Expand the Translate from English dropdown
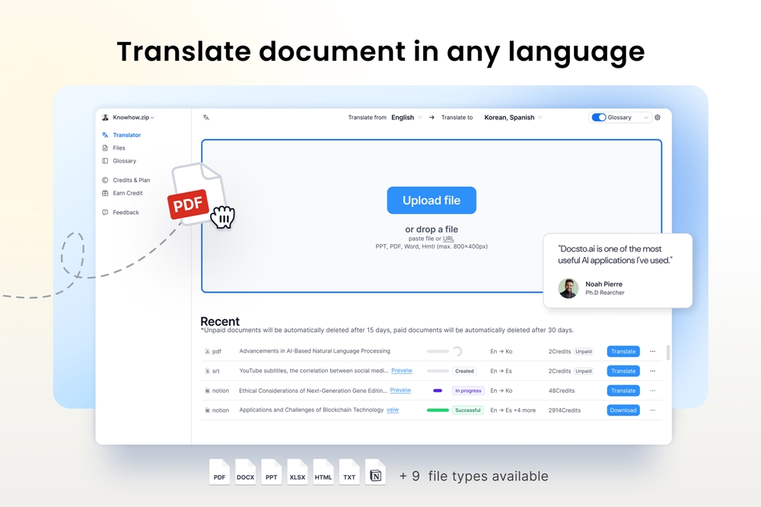Image resolution: width=761 pixels, height=507 pixels. click(406, 118)
